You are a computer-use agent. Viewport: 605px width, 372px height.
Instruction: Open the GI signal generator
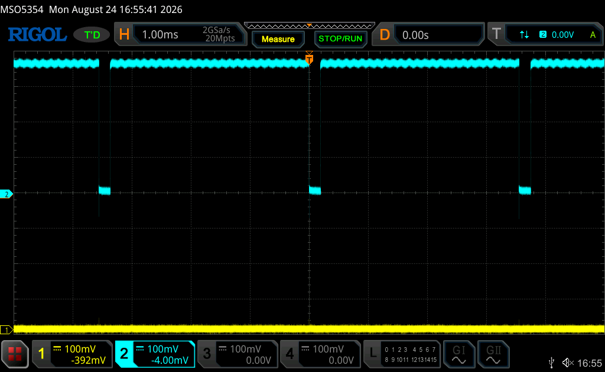click(x=458, y=354)
